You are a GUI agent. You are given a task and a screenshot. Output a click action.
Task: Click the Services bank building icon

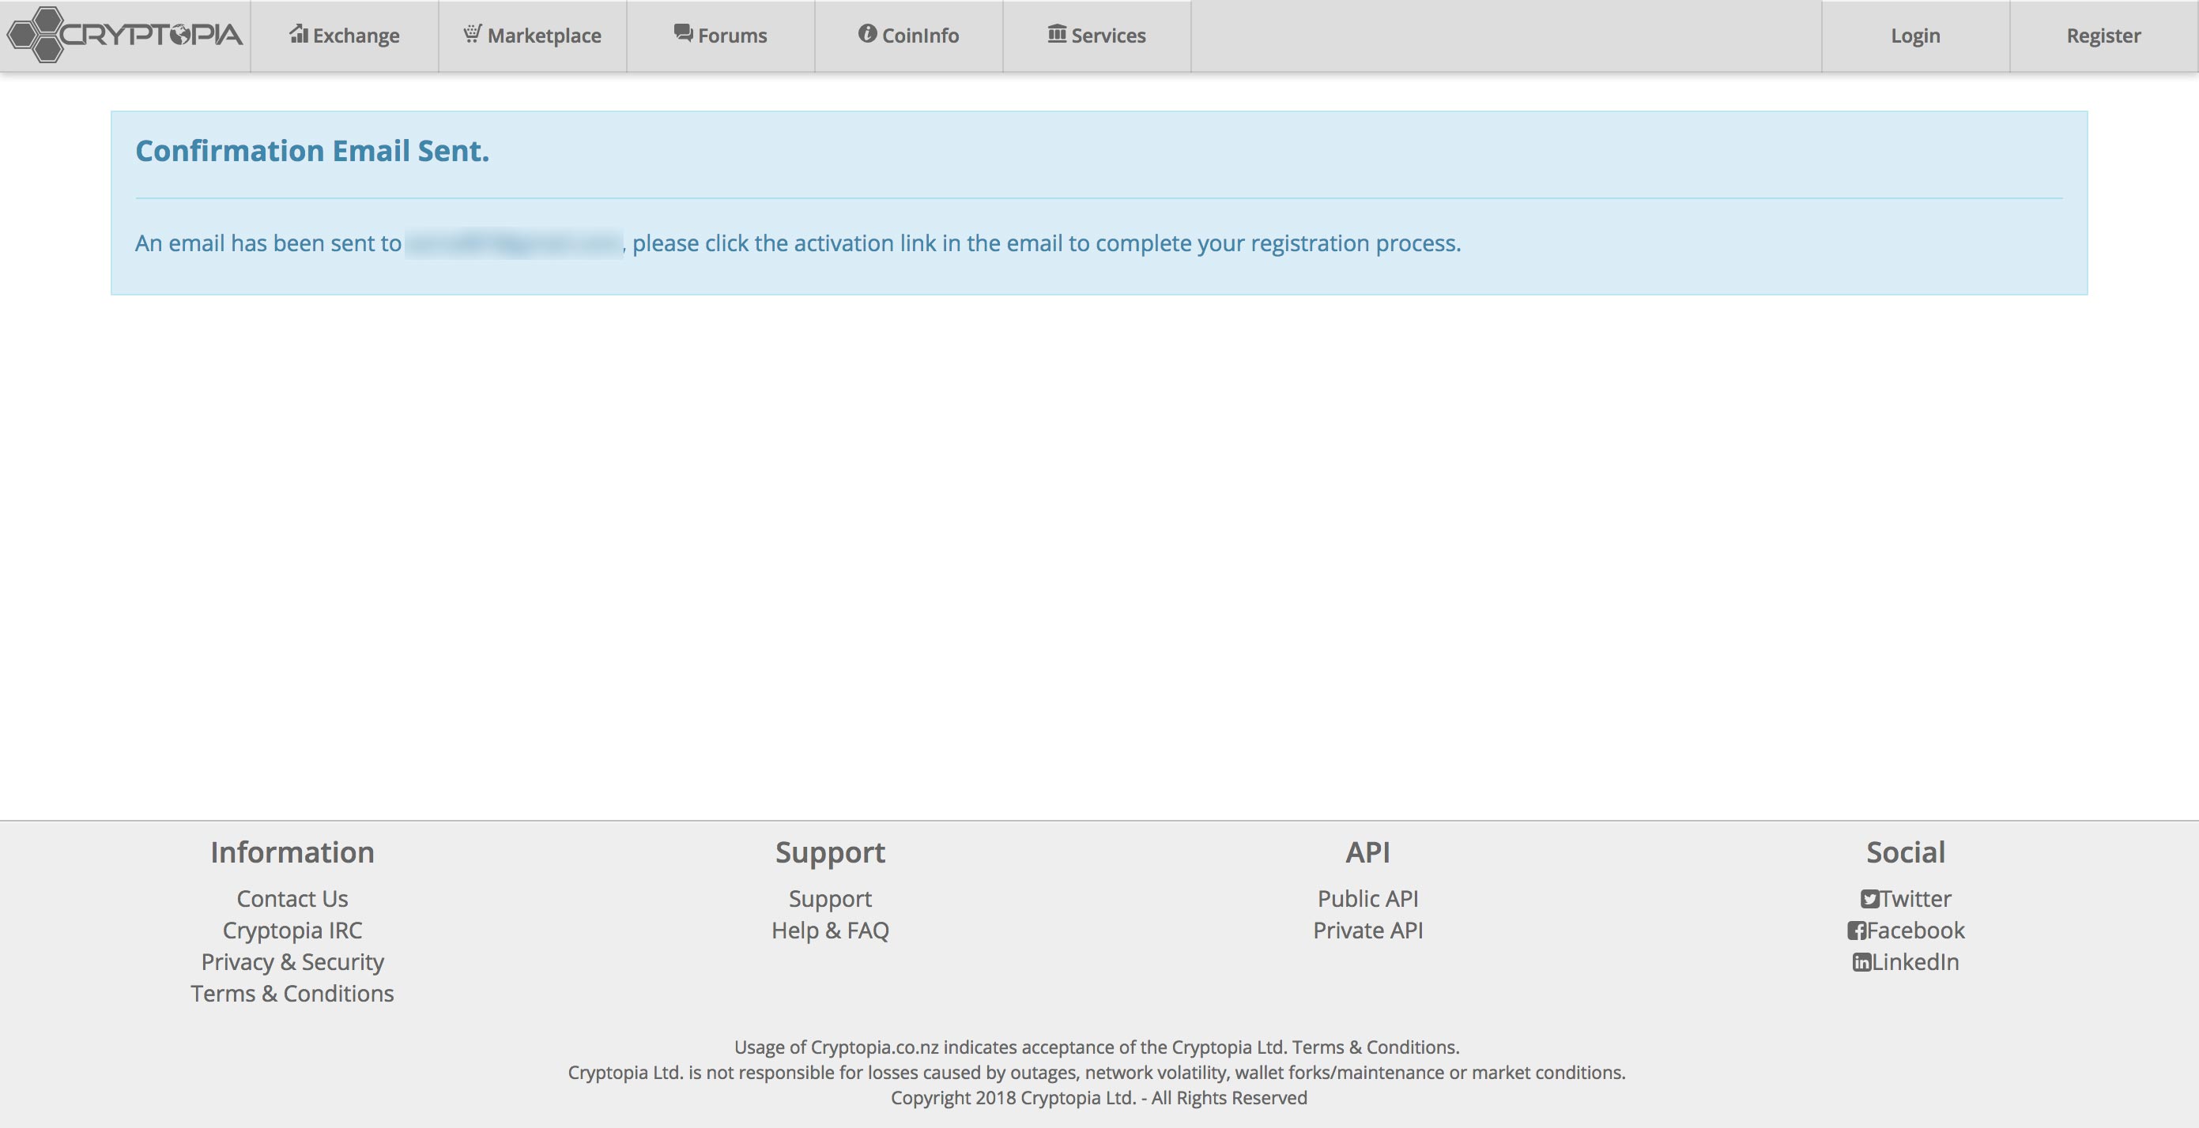(x=1057, y=33)
